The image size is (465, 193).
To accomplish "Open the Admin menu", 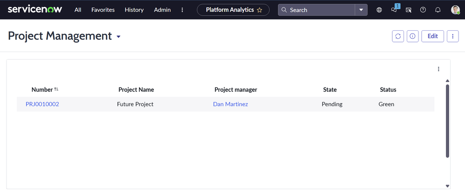I will 162,10.
